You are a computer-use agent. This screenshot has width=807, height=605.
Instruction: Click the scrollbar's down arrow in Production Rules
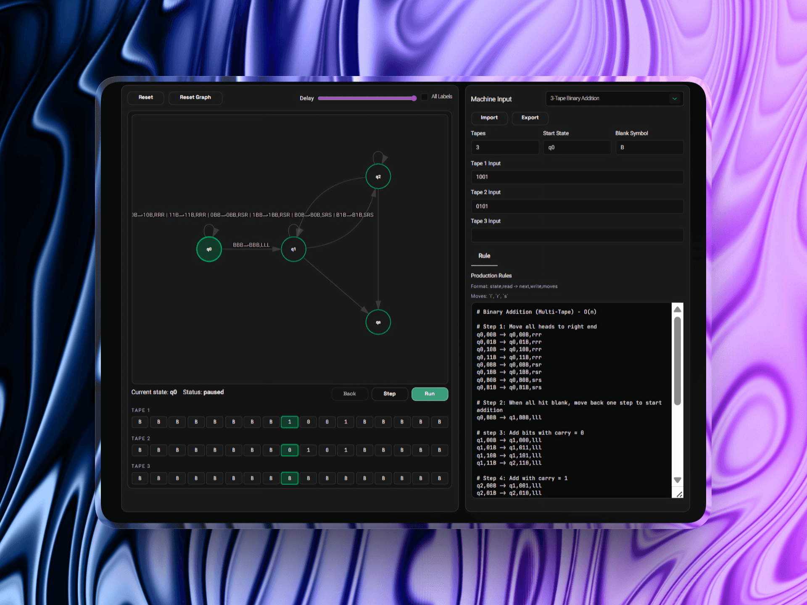pos(677,479)
